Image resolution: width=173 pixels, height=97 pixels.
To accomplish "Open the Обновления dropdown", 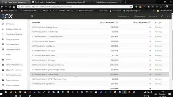I will pos(139,16).
